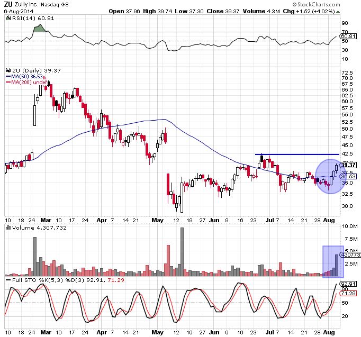Click the green overbought RSI peak area
Viewport: 361px width, 337px height.
click(40, 28)
